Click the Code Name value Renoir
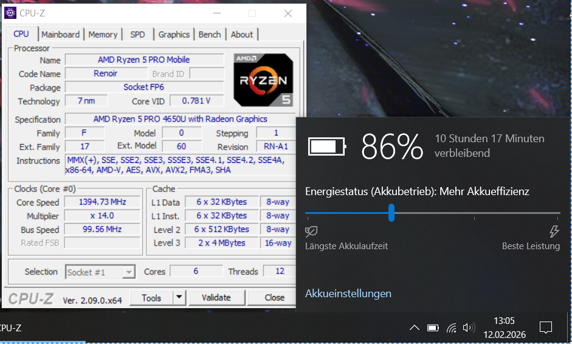 point(106,74)
